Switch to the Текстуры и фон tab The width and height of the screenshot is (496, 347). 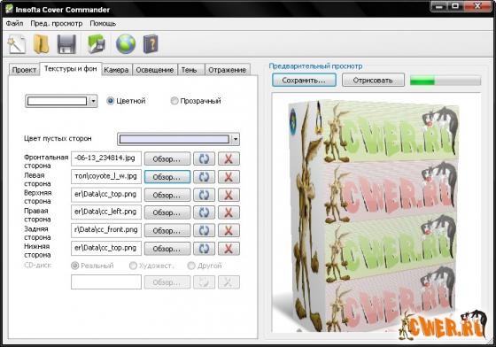[x=71, y=68]
